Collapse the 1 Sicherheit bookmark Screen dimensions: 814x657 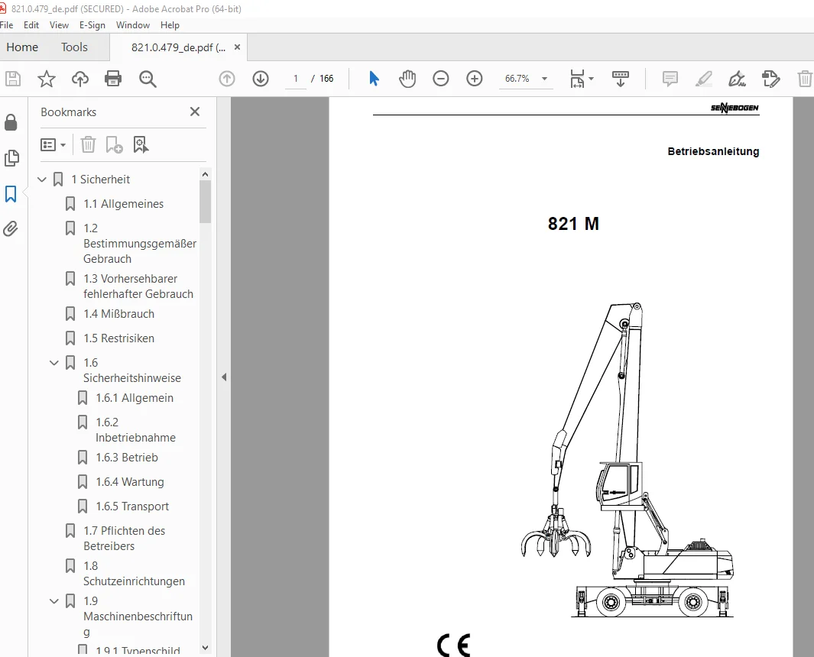point(42,180)
